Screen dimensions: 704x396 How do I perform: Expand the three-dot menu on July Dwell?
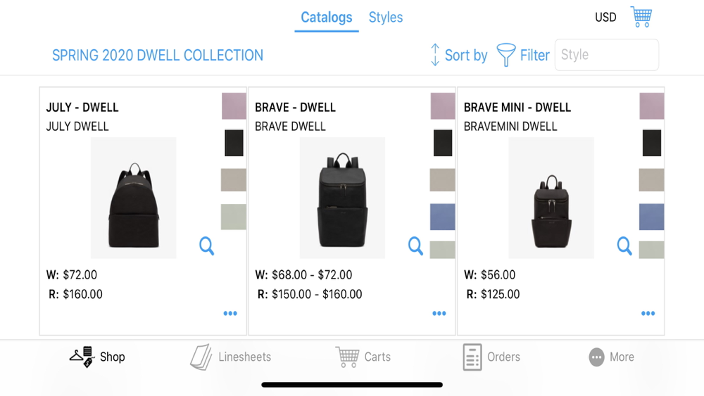230,313
